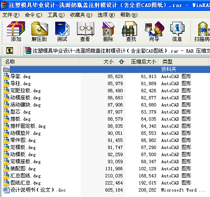Select the file 装配图.dwg
The height and width of the screenshot is (197, 210).
point(23,169)
